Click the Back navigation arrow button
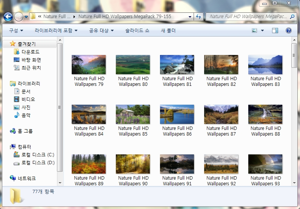 [8, 17]
